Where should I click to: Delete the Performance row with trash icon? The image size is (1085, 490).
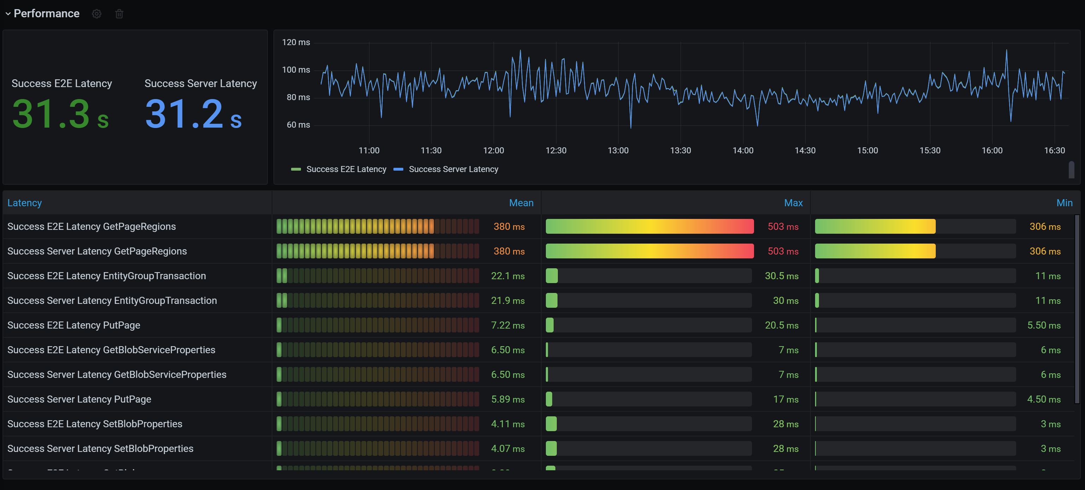pyautogui.click(x=119, y=14)
